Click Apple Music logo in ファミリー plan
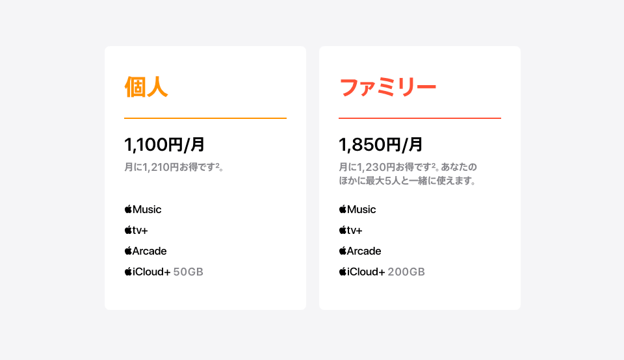The width and height of the screenshot is (624, 360). [357, 209]
